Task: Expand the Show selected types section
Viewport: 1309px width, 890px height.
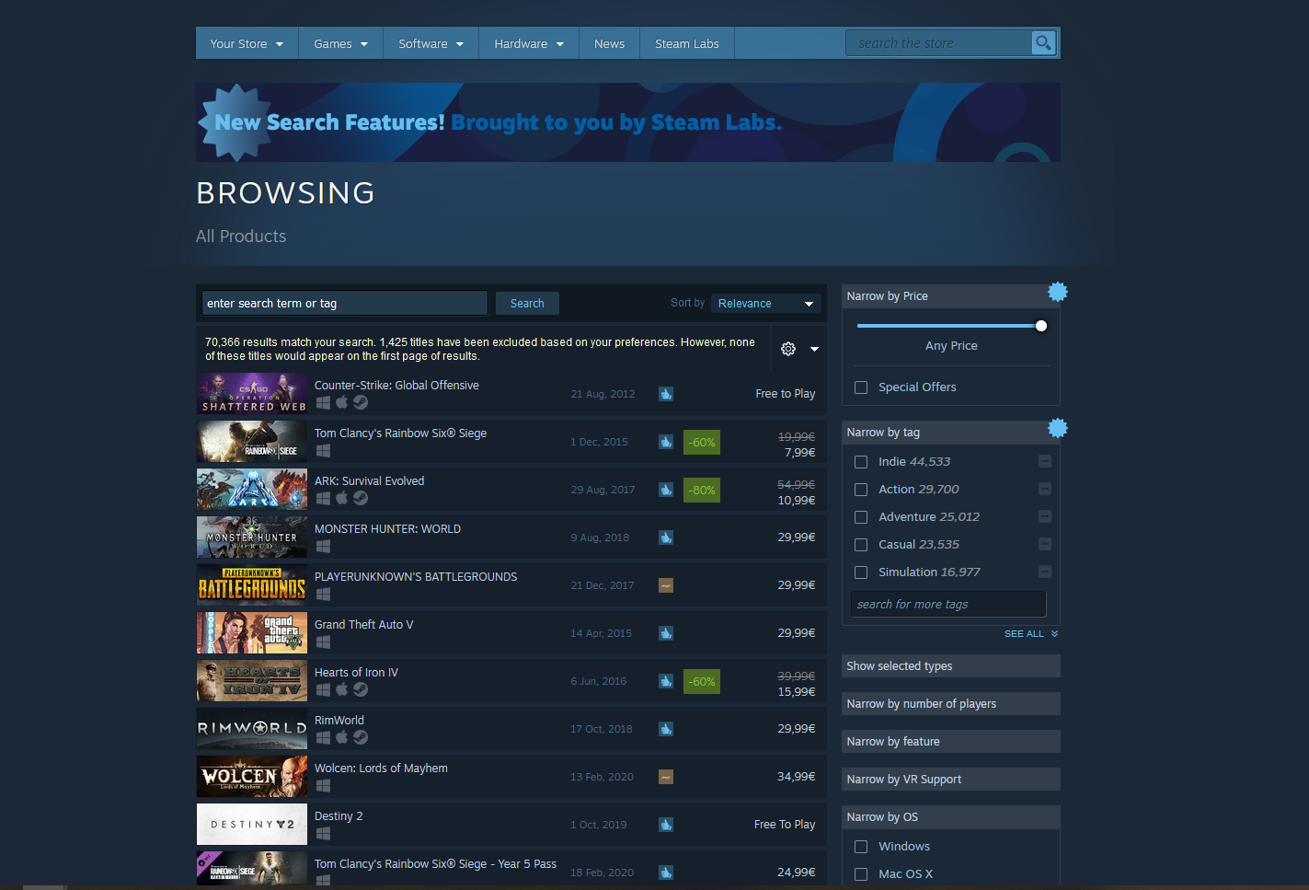Action: [951, 666]
